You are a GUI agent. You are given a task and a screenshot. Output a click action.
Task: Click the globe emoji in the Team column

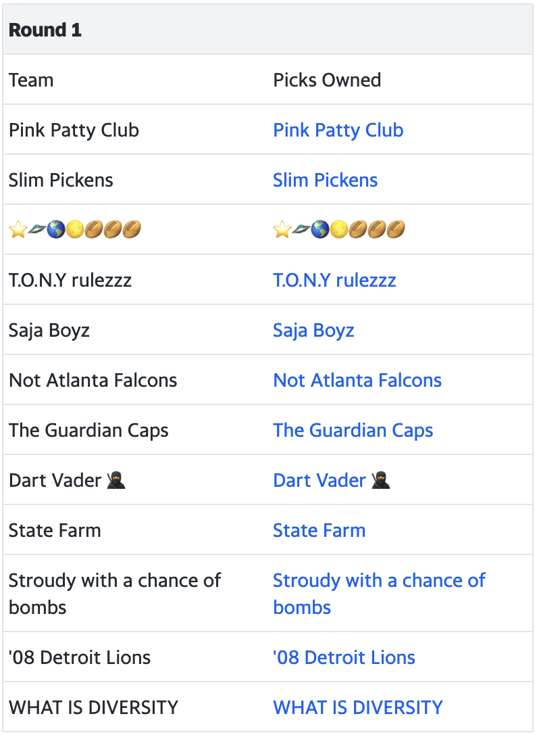coord(56,230)
